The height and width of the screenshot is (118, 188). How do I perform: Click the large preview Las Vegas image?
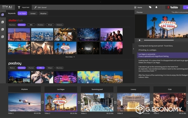pyautogui.click(x=167, y=26)
